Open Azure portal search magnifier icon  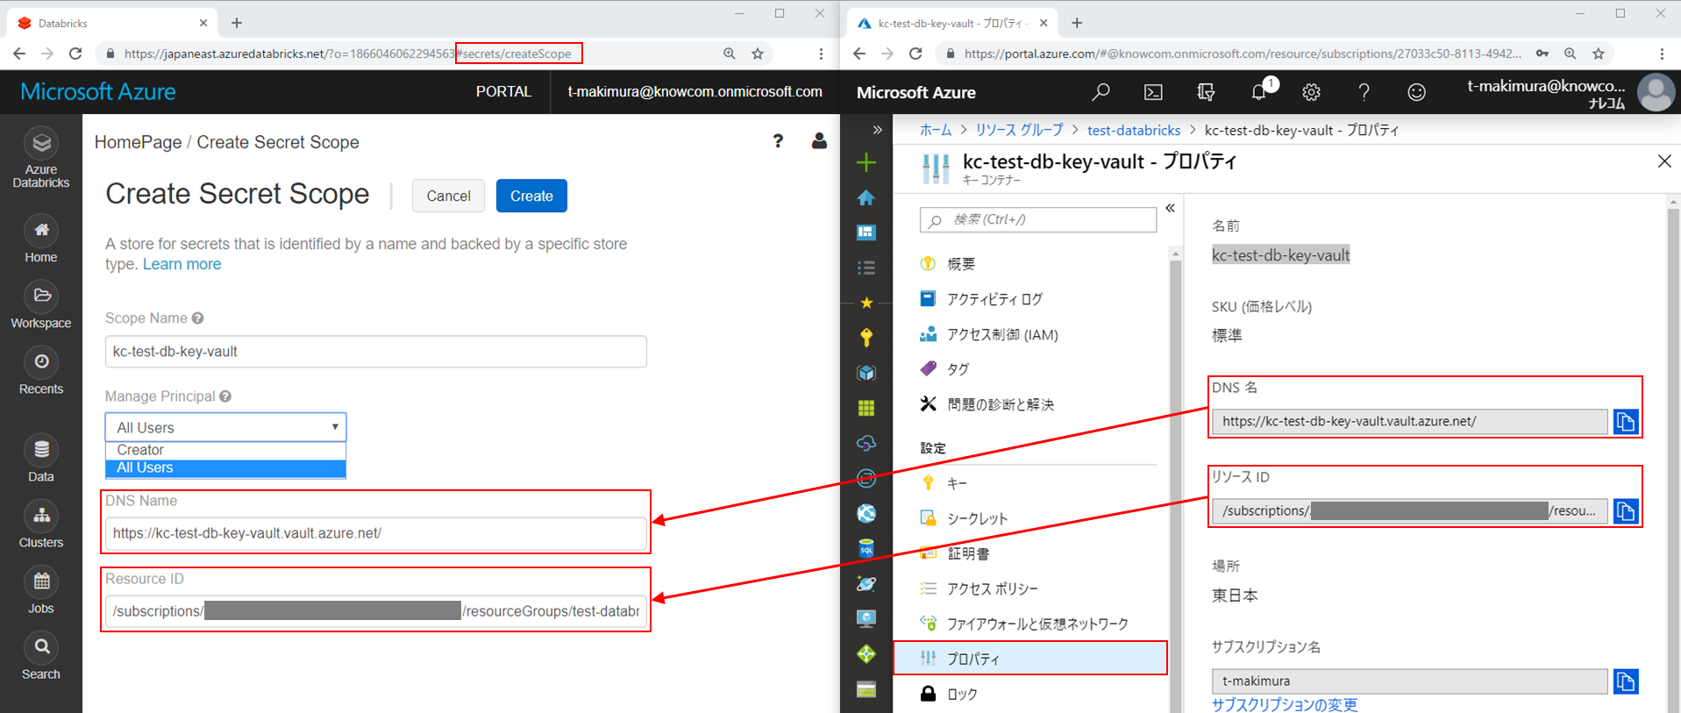[1100, 92]
